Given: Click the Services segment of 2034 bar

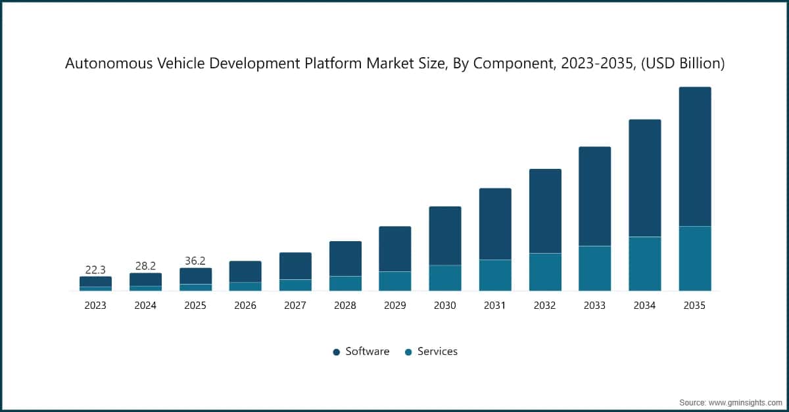Looking at the screenshot, I should point(645,263).
